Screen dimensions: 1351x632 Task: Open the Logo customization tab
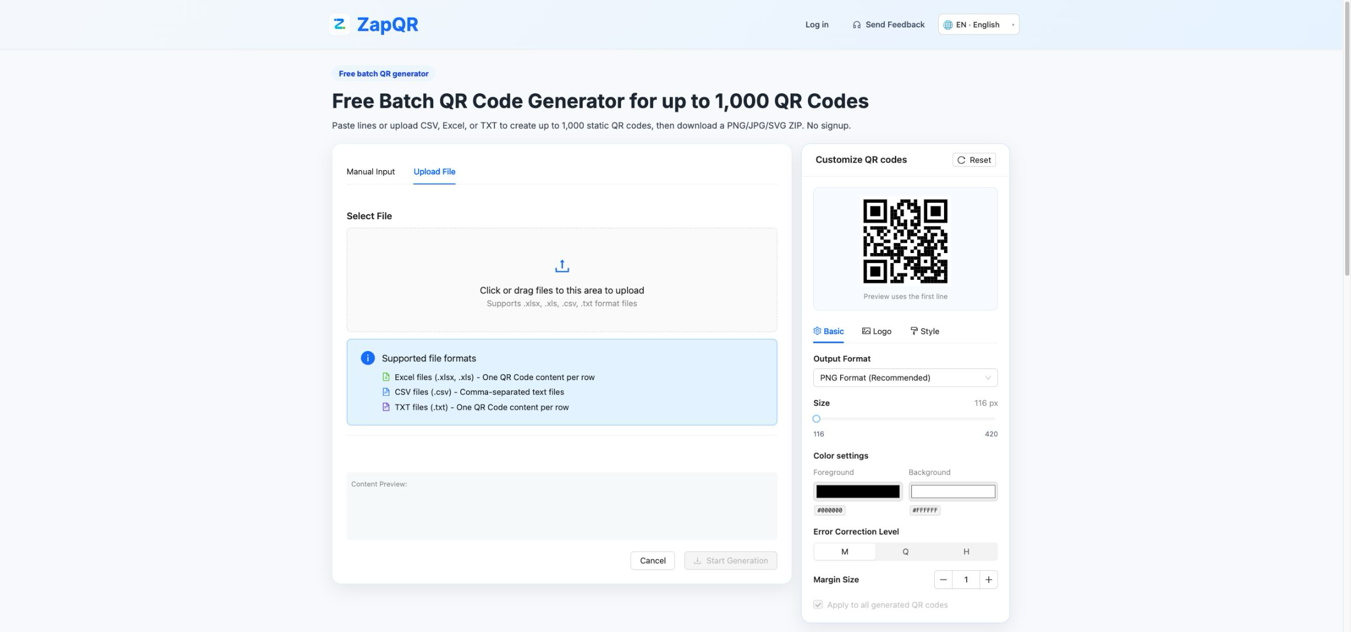coord(877,331)
